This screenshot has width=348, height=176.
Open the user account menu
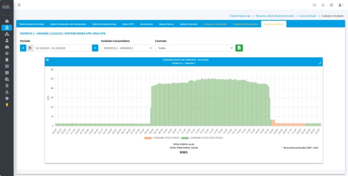coord(340,5)
